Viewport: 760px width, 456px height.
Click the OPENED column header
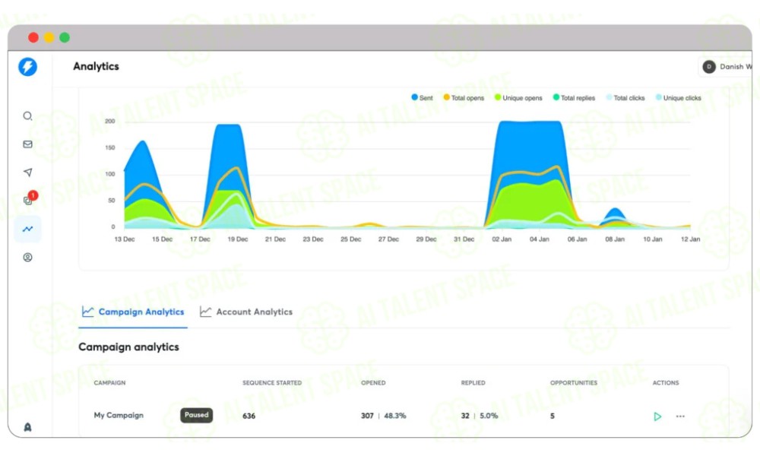click(x=373, y=383)
